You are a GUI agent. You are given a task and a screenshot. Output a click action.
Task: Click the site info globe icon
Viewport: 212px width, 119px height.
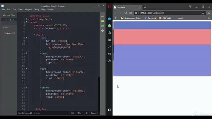136,13
